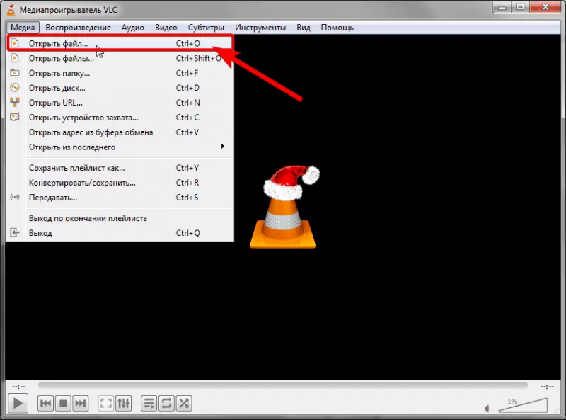Image resolution: width=566 pixels, height=420 pixels.
Task: Select Конвертировать/сохранить... entry
Action: (120, 183)
